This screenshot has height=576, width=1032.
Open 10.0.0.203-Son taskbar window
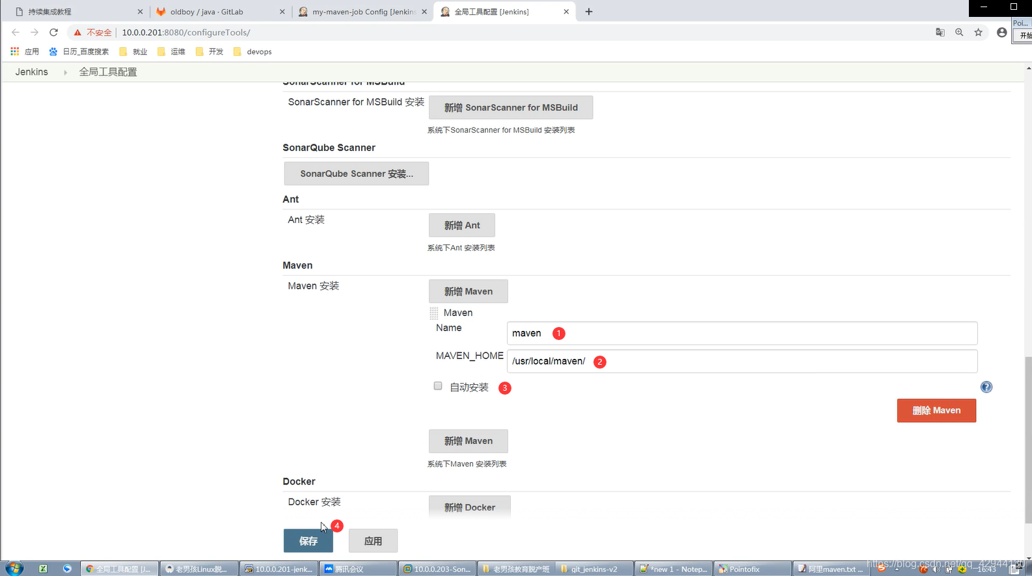click(437, 569)
